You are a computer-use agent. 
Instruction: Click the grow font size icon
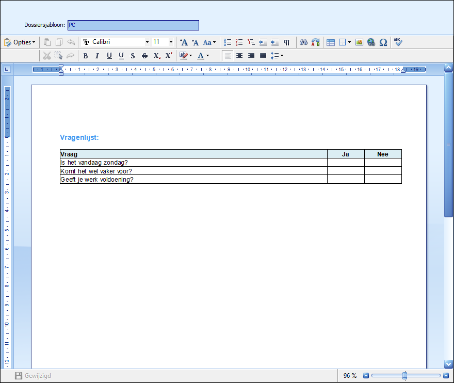tap(184, 42)
